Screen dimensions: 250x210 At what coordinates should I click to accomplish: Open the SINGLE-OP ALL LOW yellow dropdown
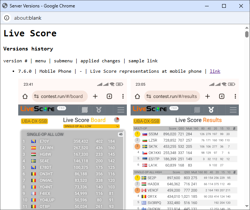[92, 126]
